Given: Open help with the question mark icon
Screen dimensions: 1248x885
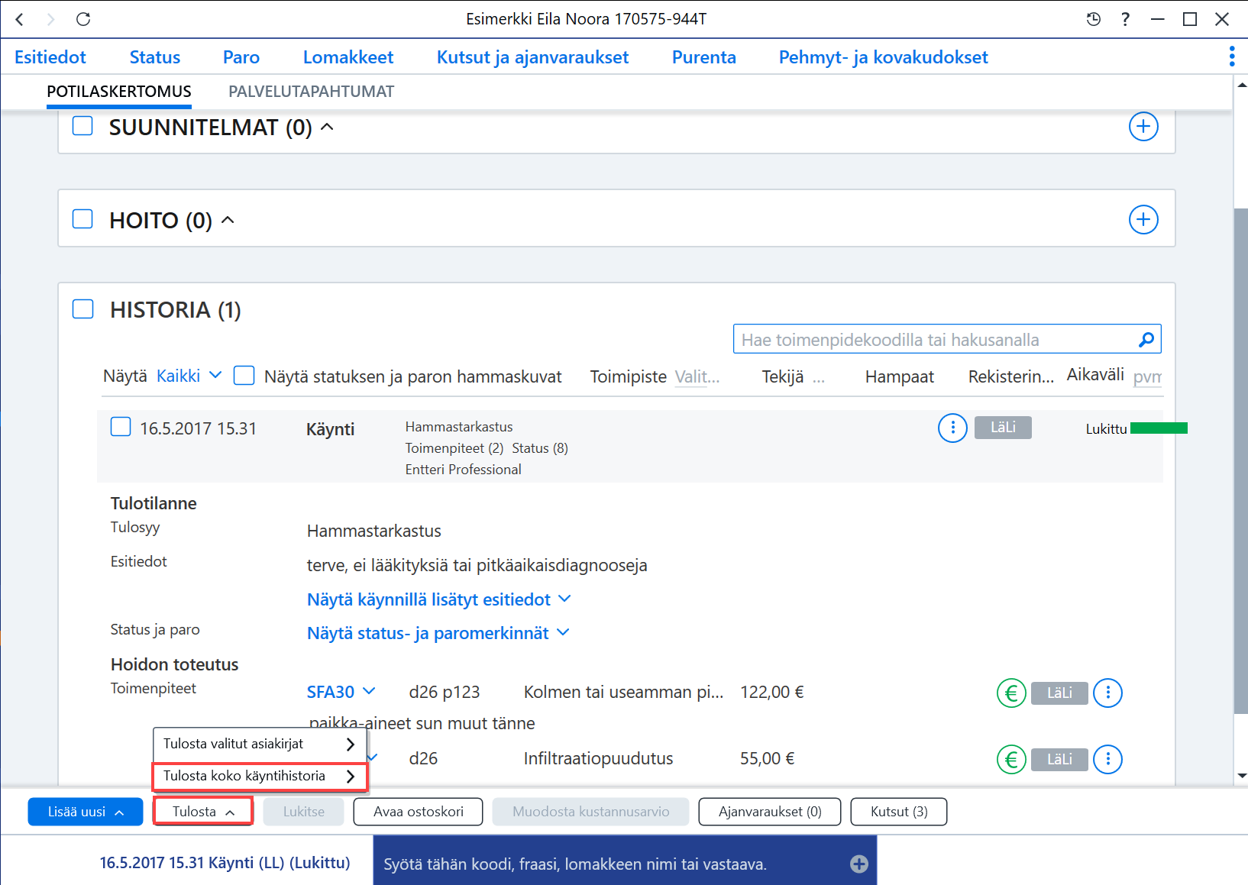Looking at the screenshot, I should (1125, 19).
